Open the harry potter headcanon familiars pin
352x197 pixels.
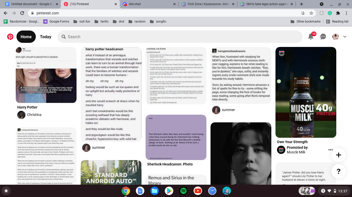pos(111,94)
